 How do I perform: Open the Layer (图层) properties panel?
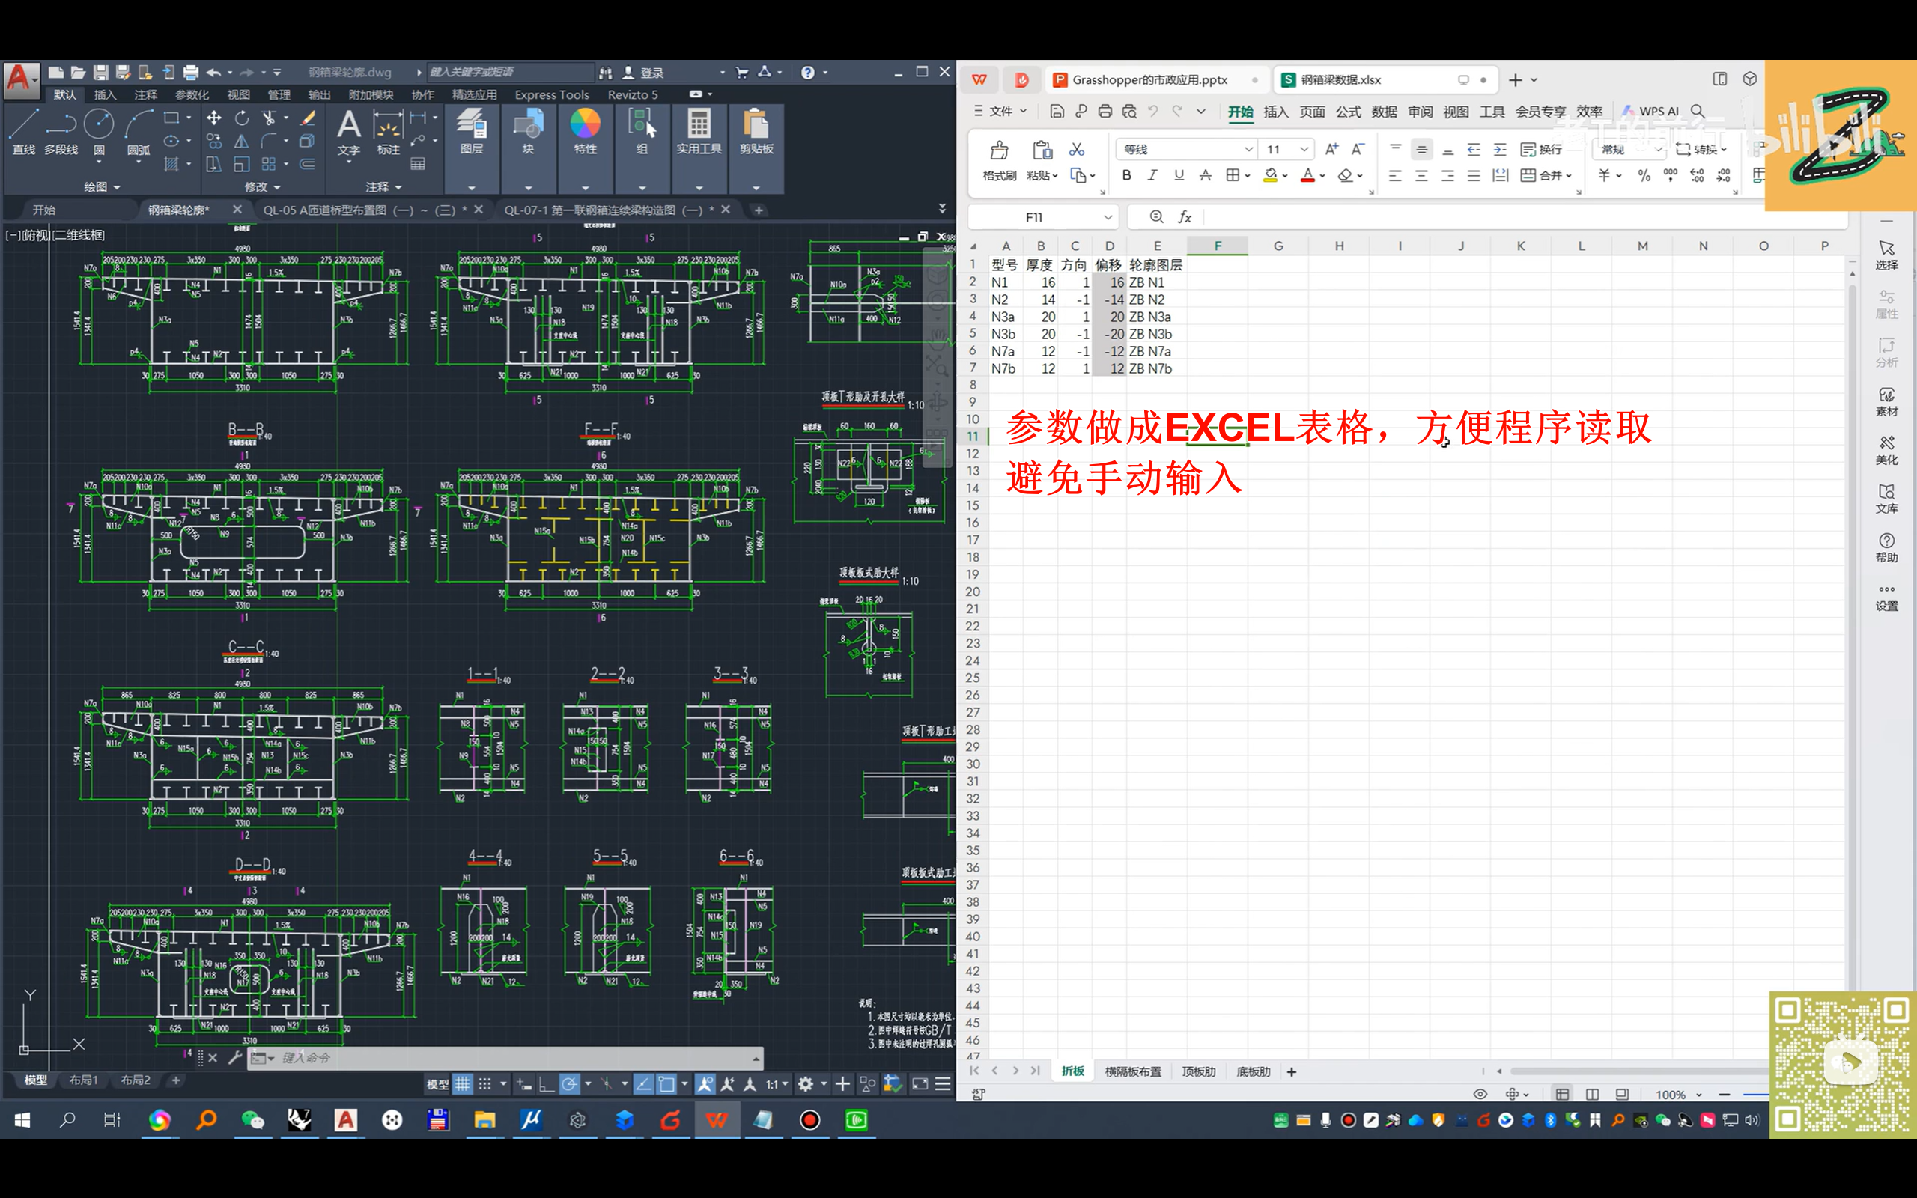coord(471,131)
